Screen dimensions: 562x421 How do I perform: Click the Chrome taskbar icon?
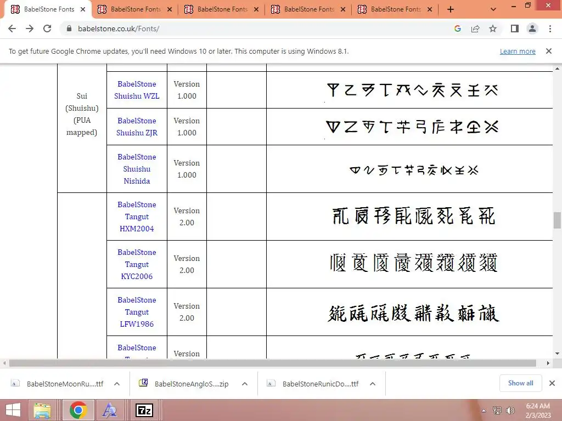(x=78, y=410)
